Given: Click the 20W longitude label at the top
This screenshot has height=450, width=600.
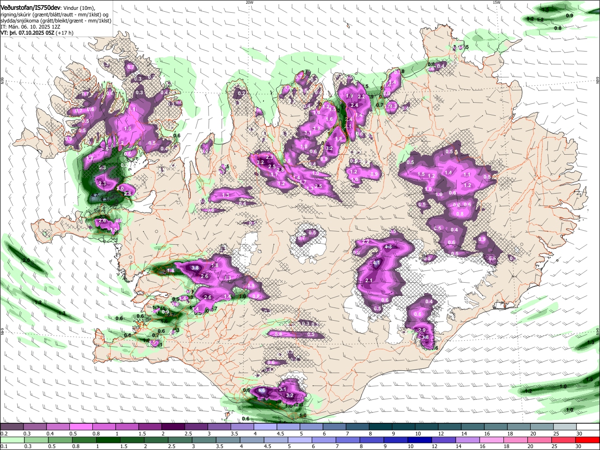Looking at the screenshot, I should (x=249, y=2).
